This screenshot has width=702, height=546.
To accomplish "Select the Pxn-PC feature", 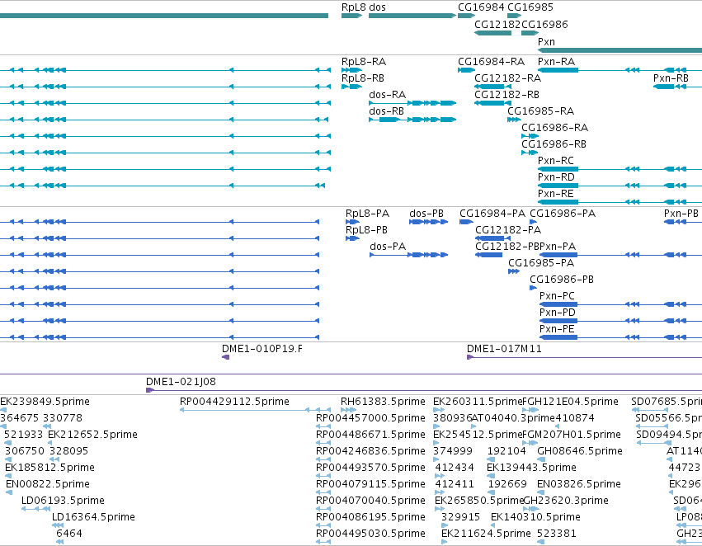I will (557, 296).
